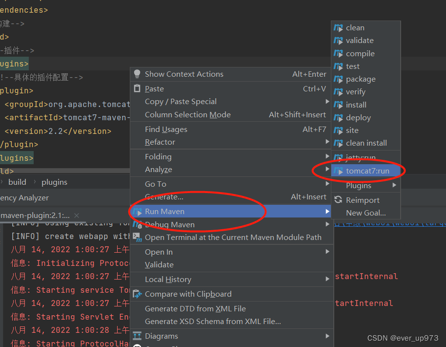Open Terminal at the Current Maven Module Path
The height and width of the screenshot is (347, 446).
(231, 238)
